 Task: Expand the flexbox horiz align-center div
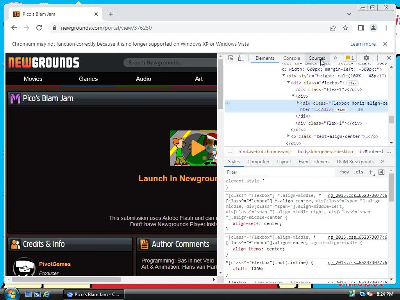[298, 103]
